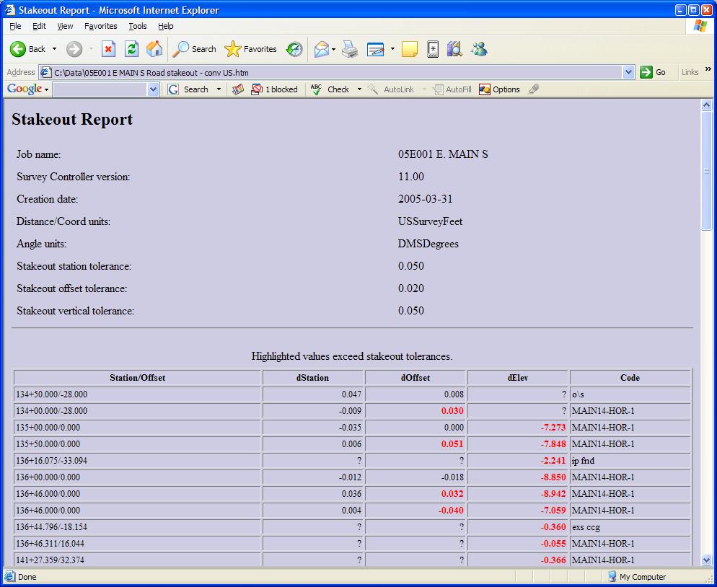Go to the Home page icon

[x=154, y=49]
